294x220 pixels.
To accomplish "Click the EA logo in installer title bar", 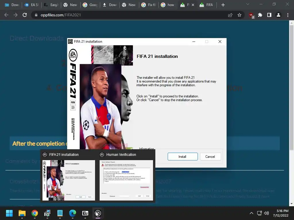I will coord(70,42).
